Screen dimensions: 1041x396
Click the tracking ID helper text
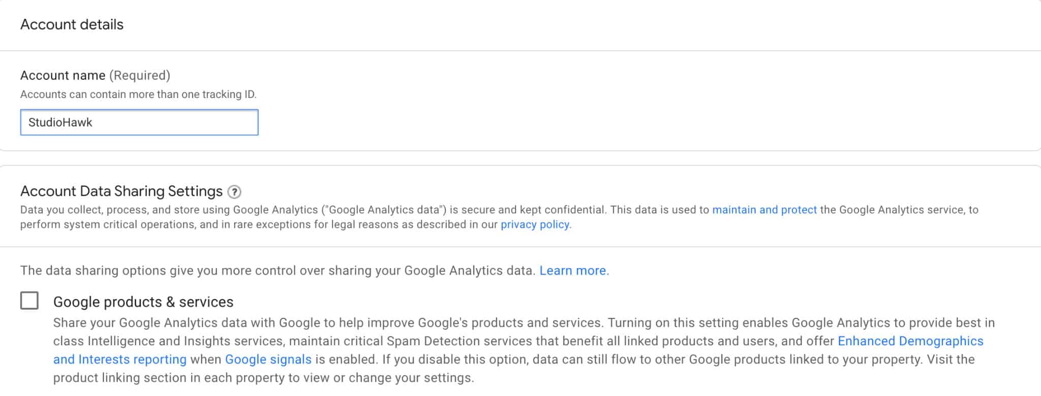point(138,94)
